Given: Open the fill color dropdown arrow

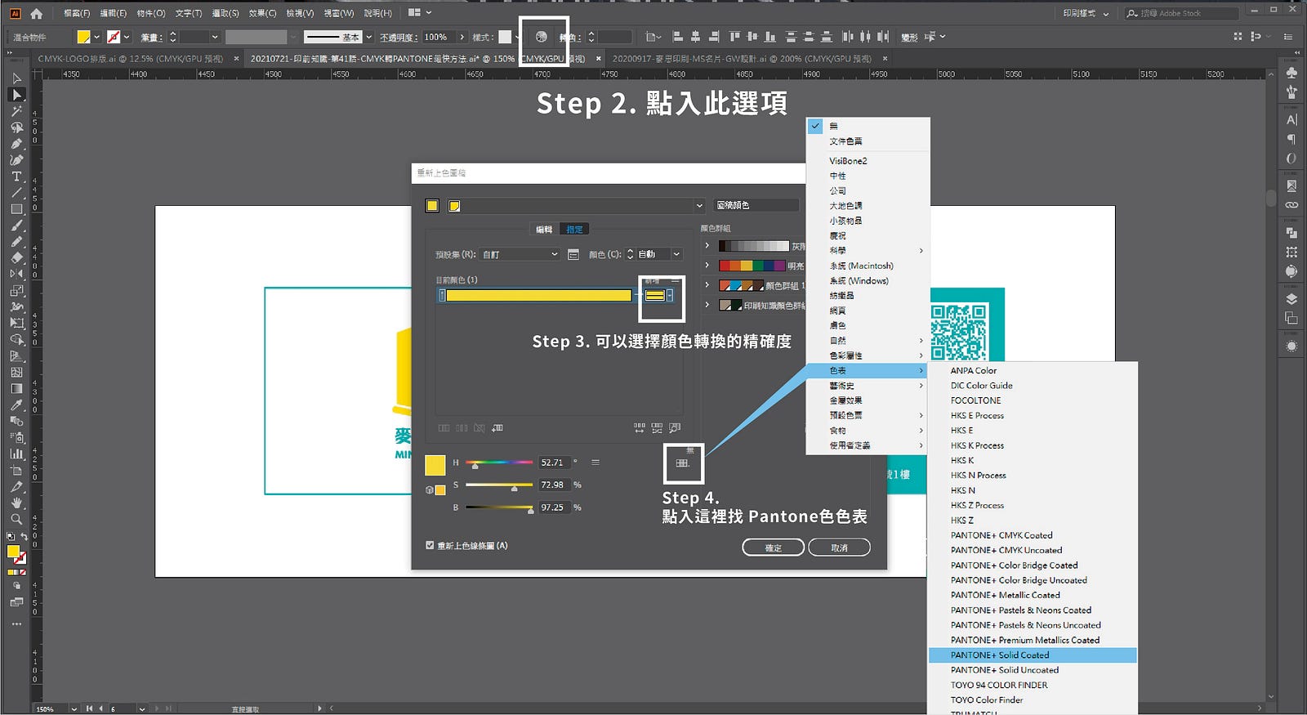Looking at the screenshot, I should coord(96,37).
